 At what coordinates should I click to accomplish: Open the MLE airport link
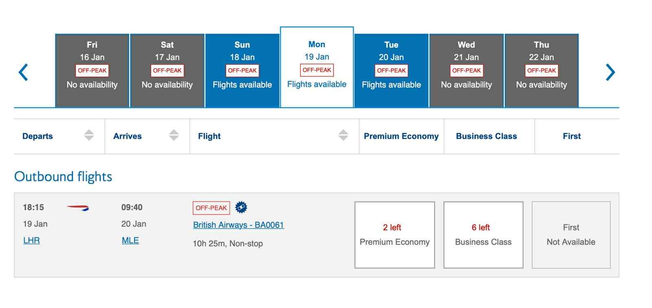(x=130, y=240)
